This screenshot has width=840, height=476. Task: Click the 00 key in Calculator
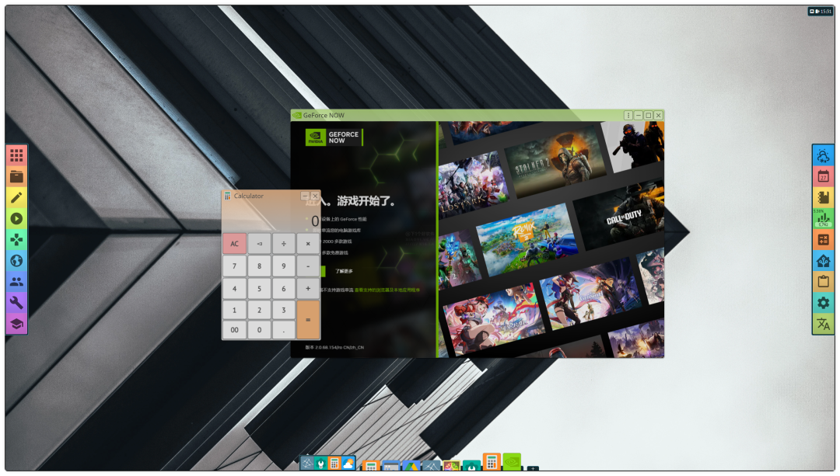[235, 329]
